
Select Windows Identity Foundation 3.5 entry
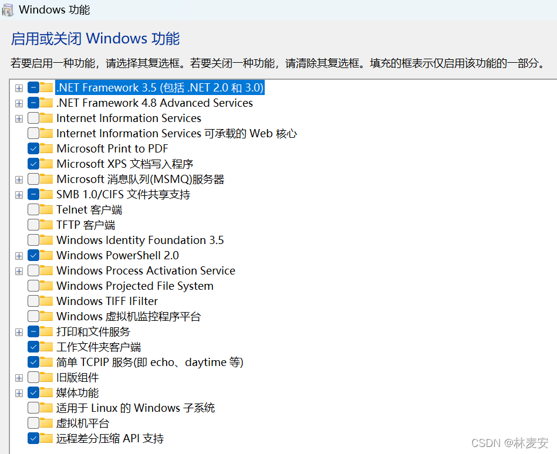click(140, 240)
